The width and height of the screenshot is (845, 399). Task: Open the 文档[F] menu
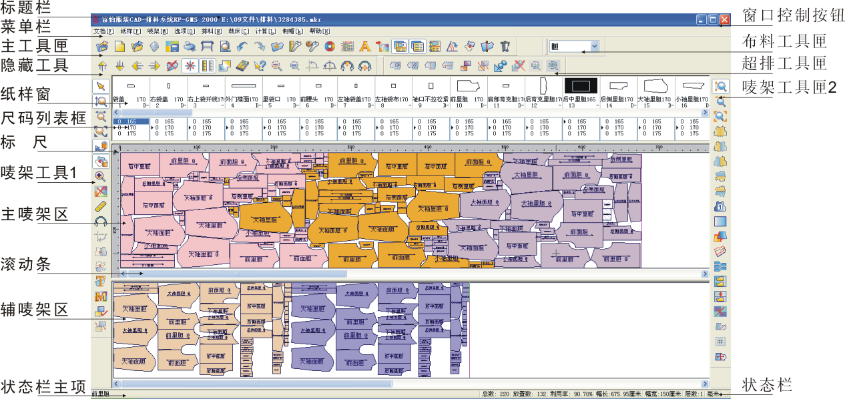point(103,31)
